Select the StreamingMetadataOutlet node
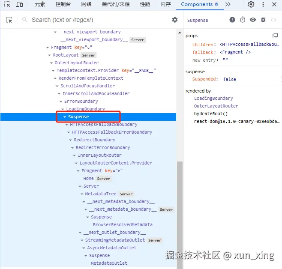This screenshot has width=282, height=269. [x=115, y=240]
